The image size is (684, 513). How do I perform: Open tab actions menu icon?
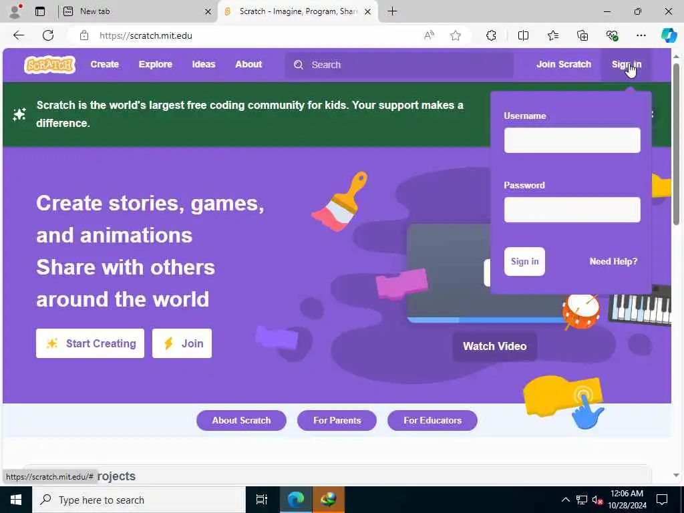coord(40,11)
